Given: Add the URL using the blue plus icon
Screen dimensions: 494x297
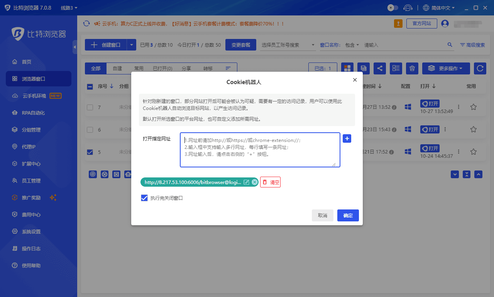Looking at the screenshot, I should click(347, 138).
